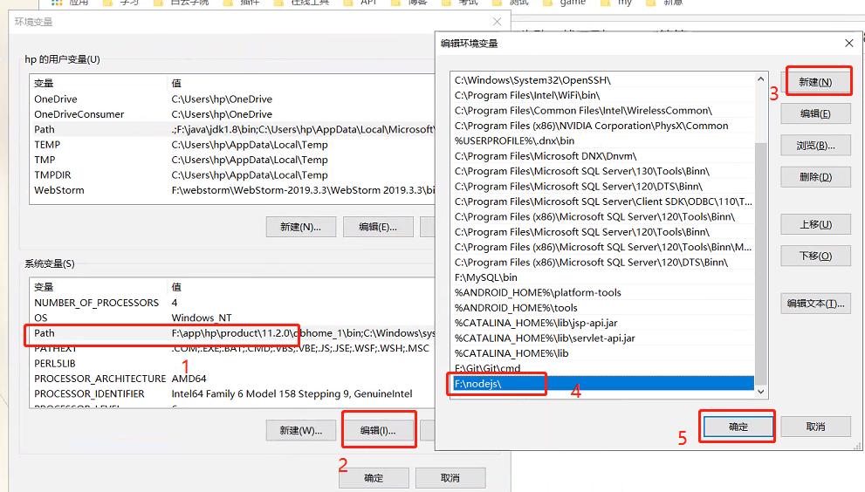This screenshot has height=492, width=865.
Task: Select user variable TEMP row
Action: coord(232,145)
